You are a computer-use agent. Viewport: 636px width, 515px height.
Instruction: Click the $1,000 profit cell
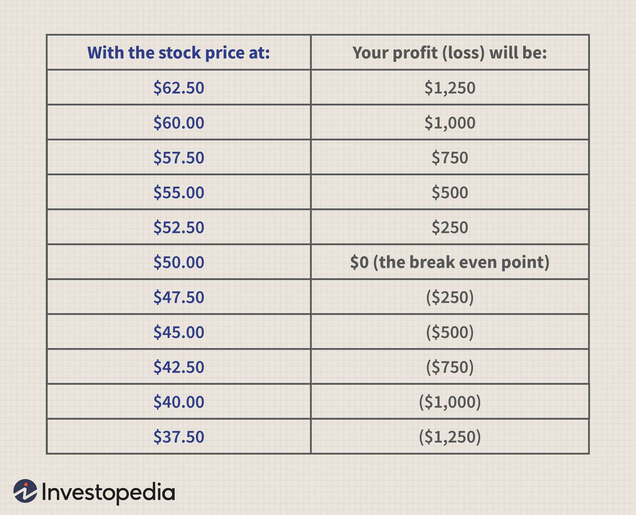point(450,122)
